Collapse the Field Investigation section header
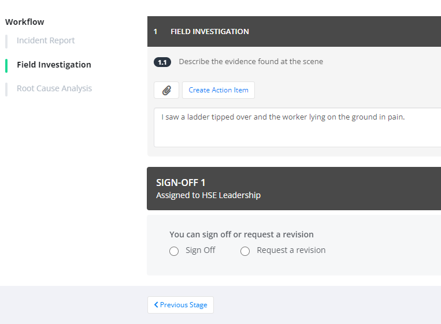This screenshot has width=441, height=324. 294,31
